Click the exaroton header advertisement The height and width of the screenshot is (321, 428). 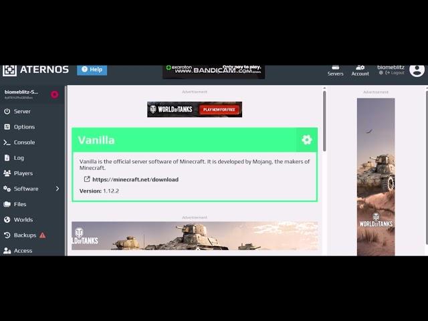[214, 72]
